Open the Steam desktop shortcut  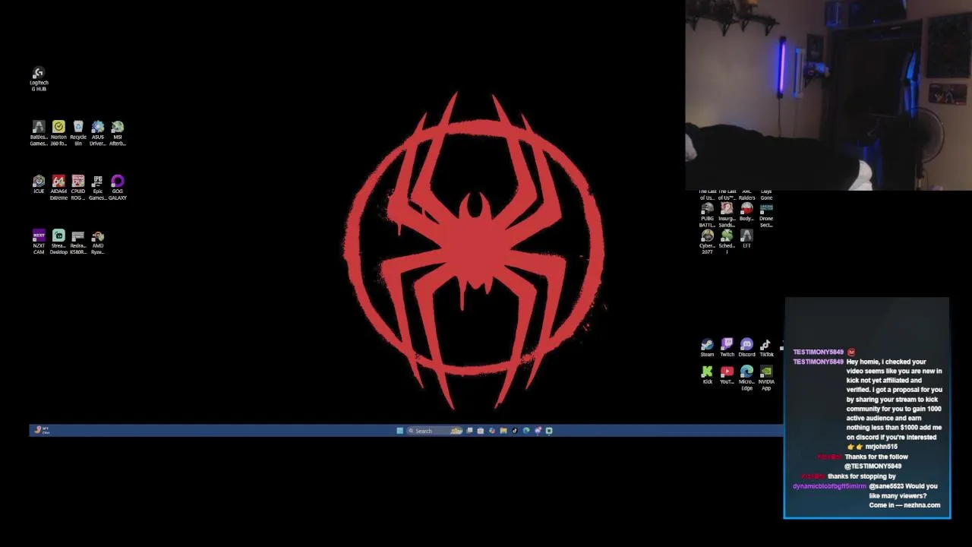[707, 348]
